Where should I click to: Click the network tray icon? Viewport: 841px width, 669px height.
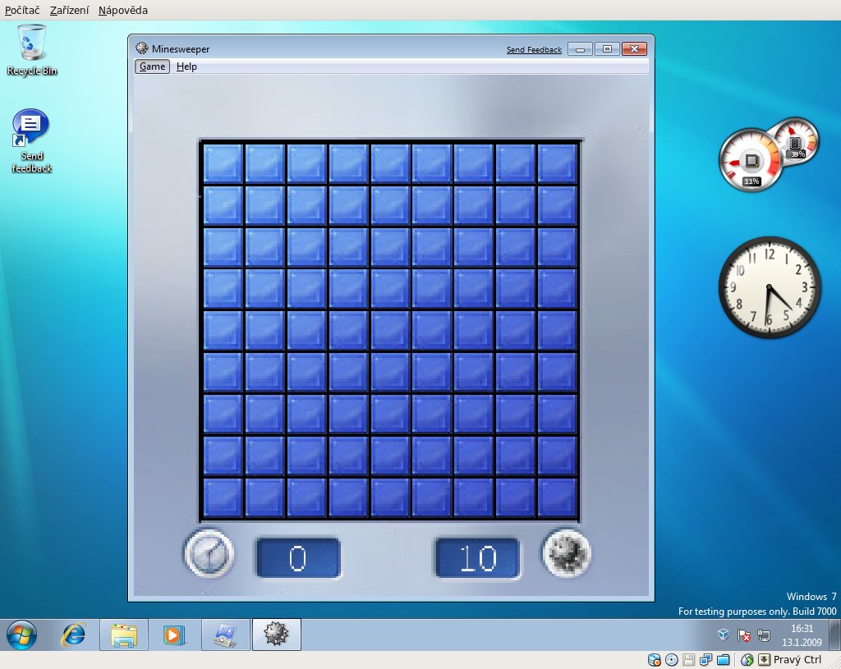[x=764, y=635]
